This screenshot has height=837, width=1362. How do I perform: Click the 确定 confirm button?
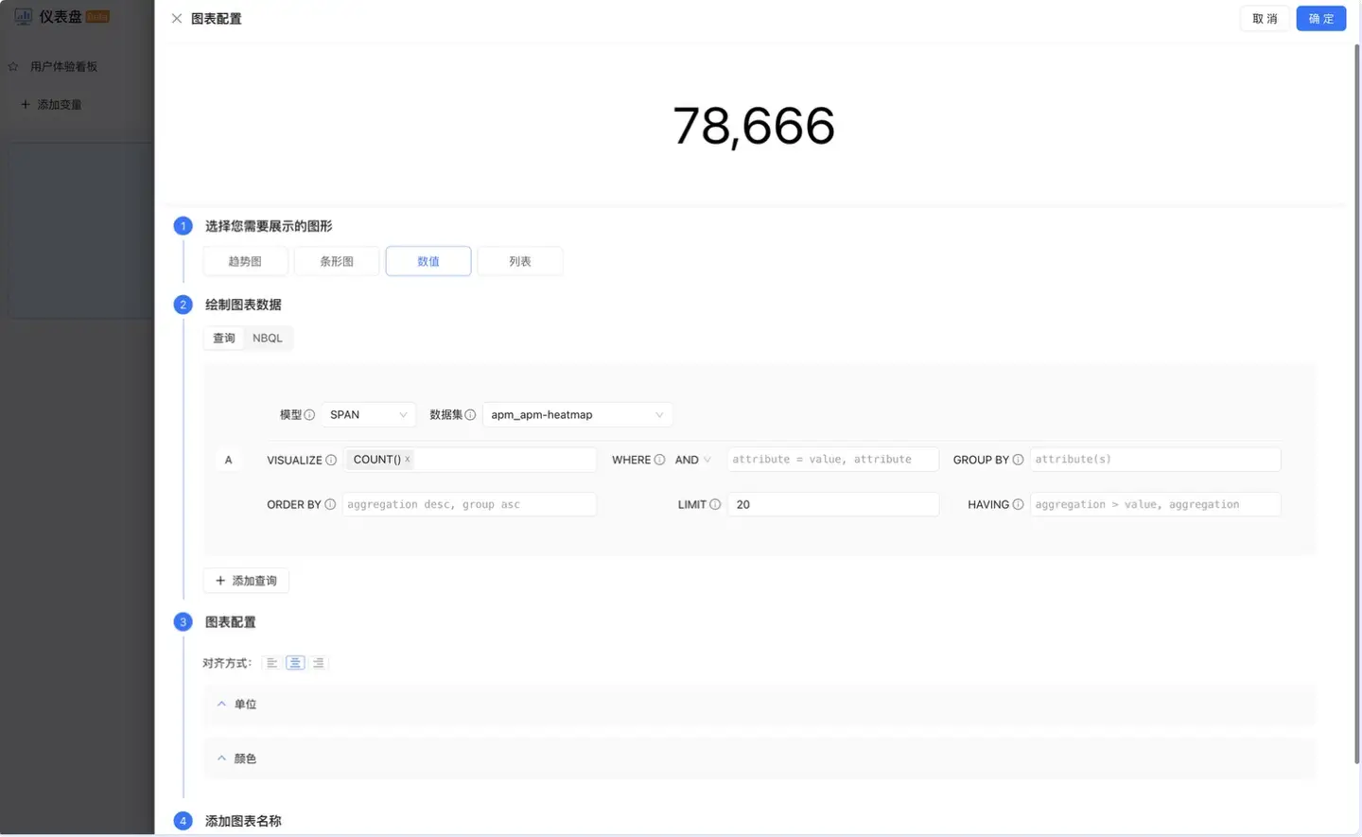[1320, 19]
